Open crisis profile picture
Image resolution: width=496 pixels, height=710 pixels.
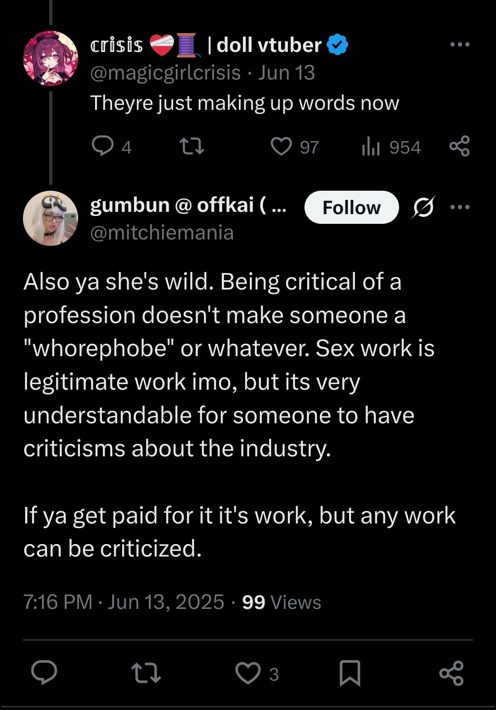(x=51, y=58)
